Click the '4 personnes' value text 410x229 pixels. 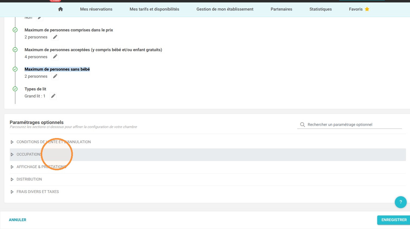[36, 57]
